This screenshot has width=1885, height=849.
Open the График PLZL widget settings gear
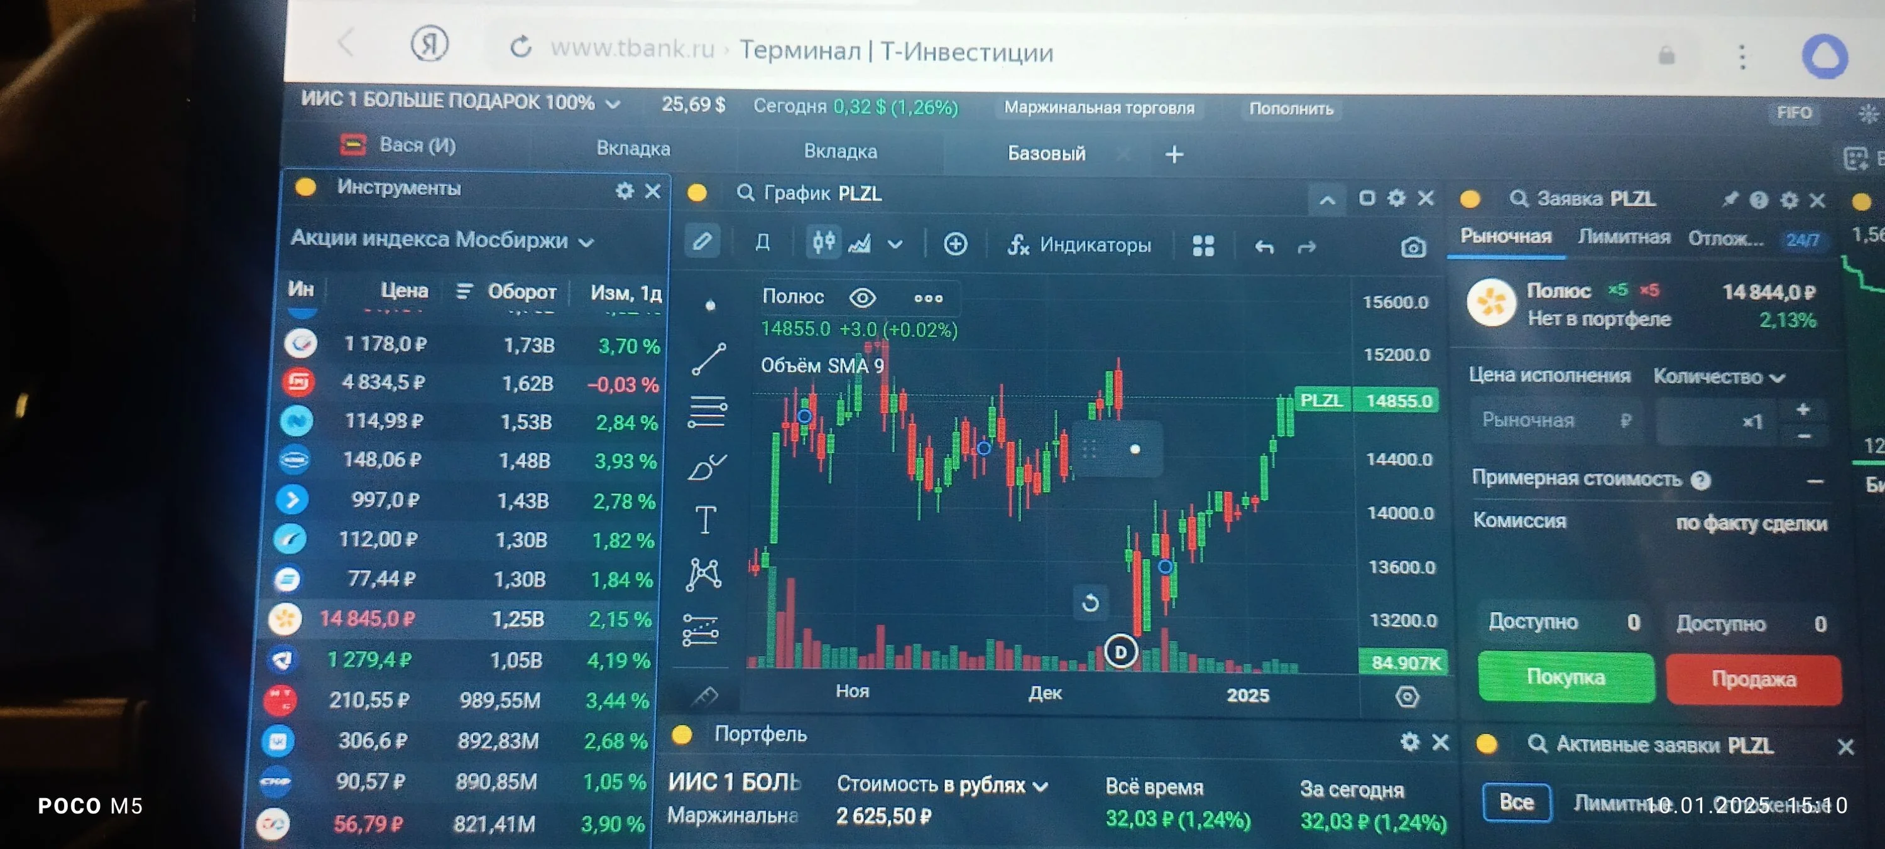coord(1396,197)
